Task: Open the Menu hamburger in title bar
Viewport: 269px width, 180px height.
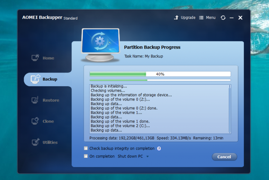Action: [201, 18]
